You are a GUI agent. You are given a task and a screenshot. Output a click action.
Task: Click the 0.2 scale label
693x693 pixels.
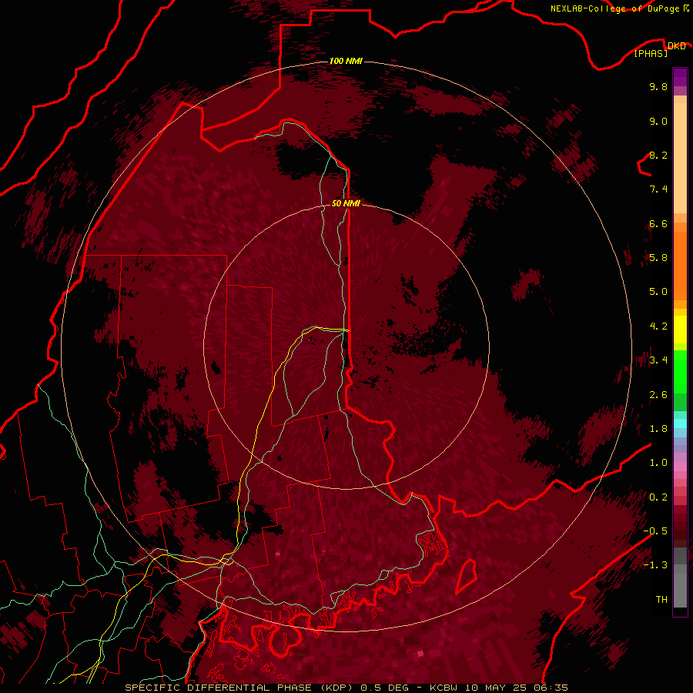coord(658,497)
